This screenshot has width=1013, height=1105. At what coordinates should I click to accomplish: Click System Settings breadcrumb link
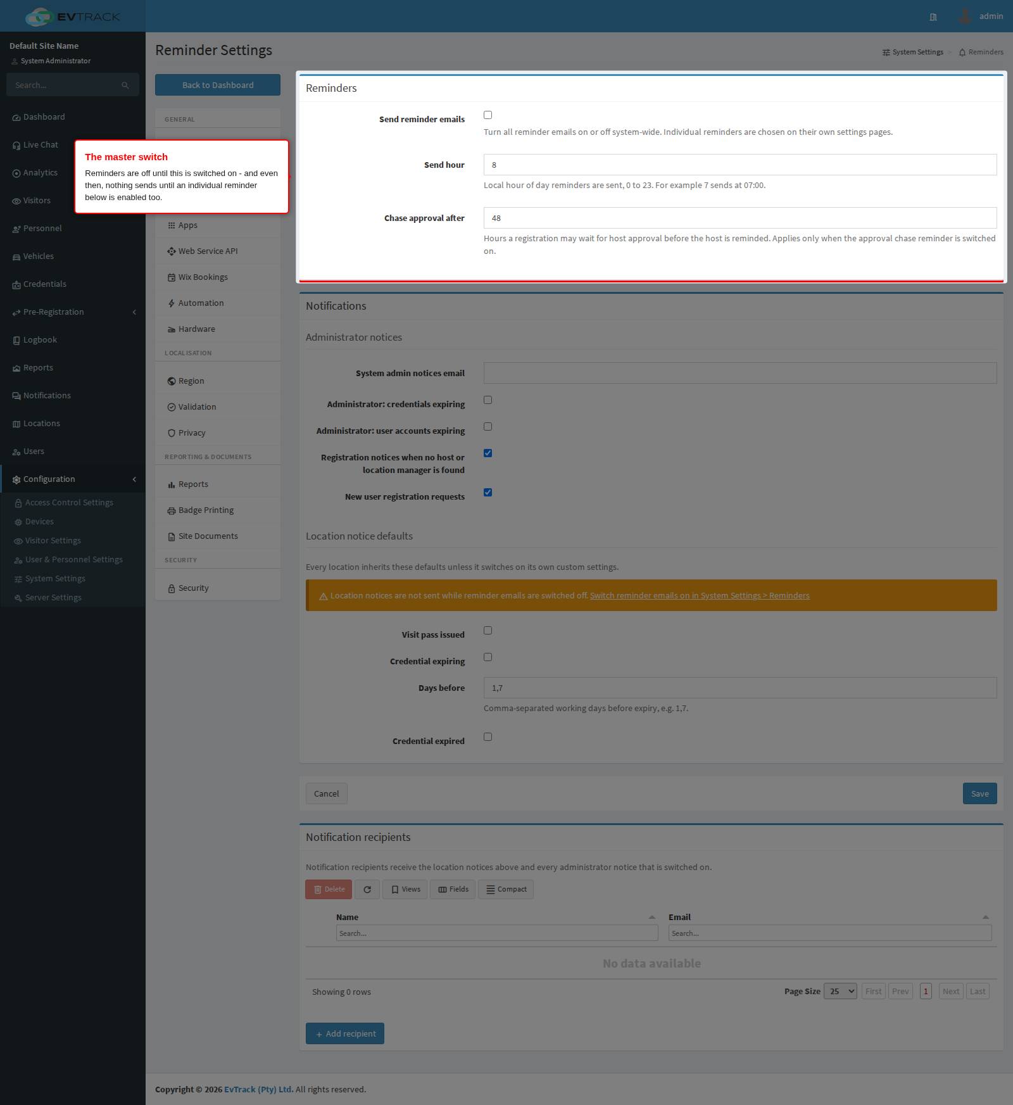click(913, 52)
